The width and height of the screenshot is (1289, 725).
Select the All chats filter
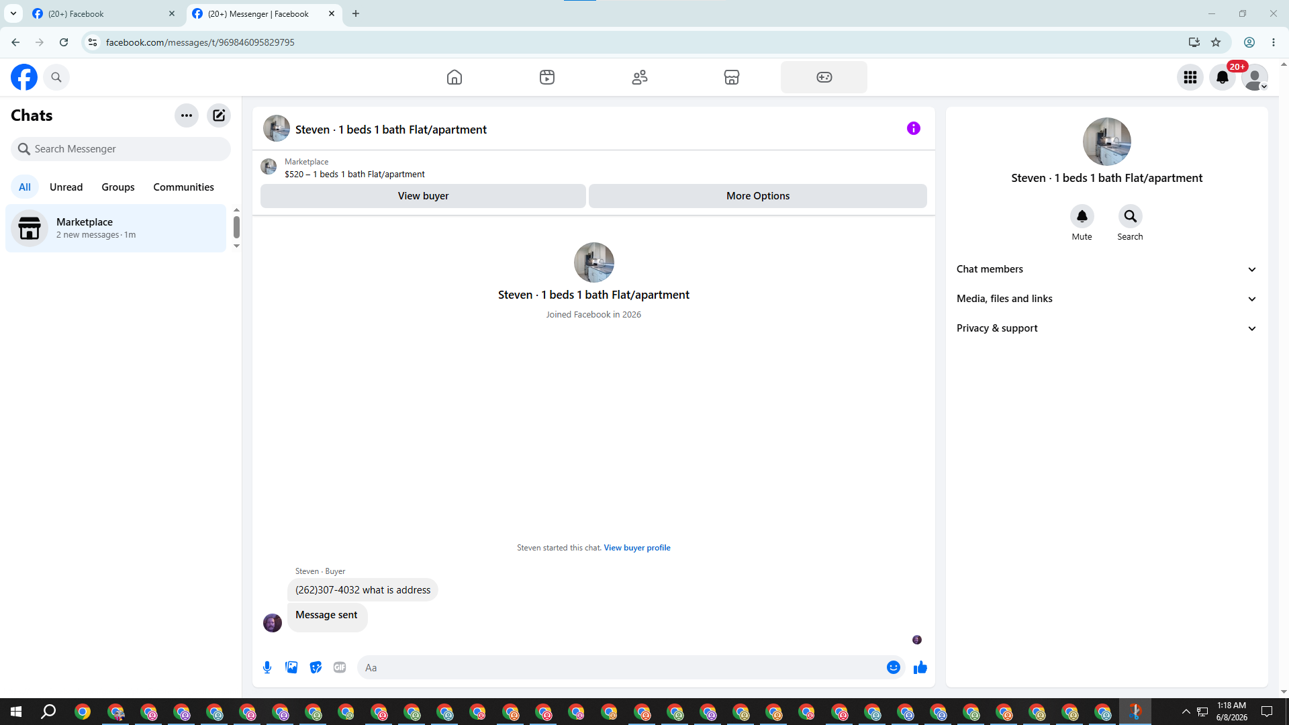pyautogui.click(x=25, y=187)
